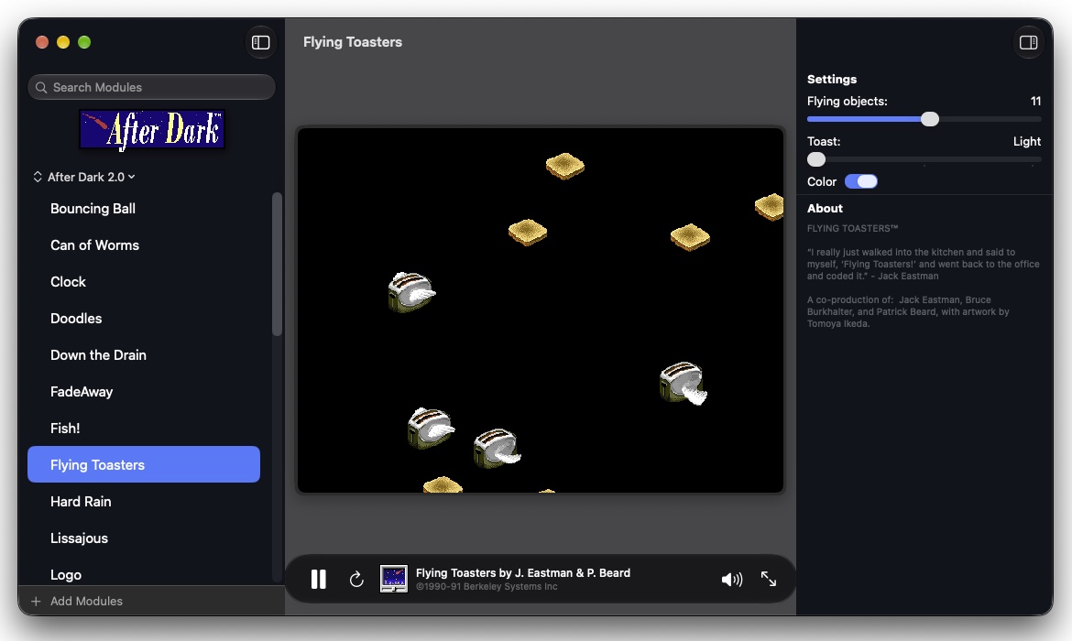Viewport: 1072px width, 641px height.
Task: Select the Bouncing Ball module
Action: click(144, 209)
